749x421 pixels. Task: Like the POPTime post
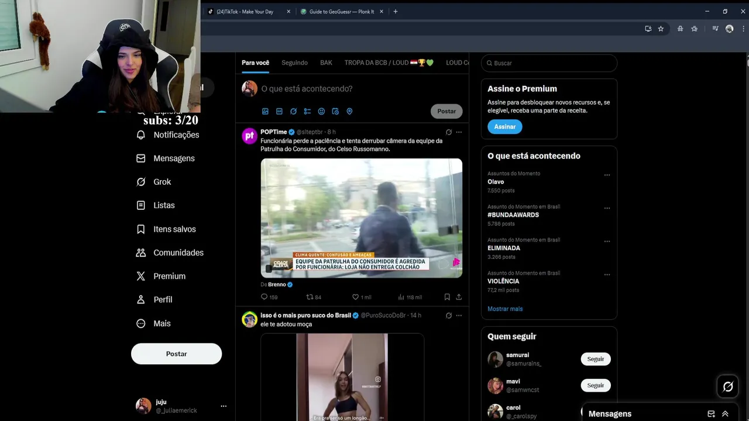(x=362, y=297)
